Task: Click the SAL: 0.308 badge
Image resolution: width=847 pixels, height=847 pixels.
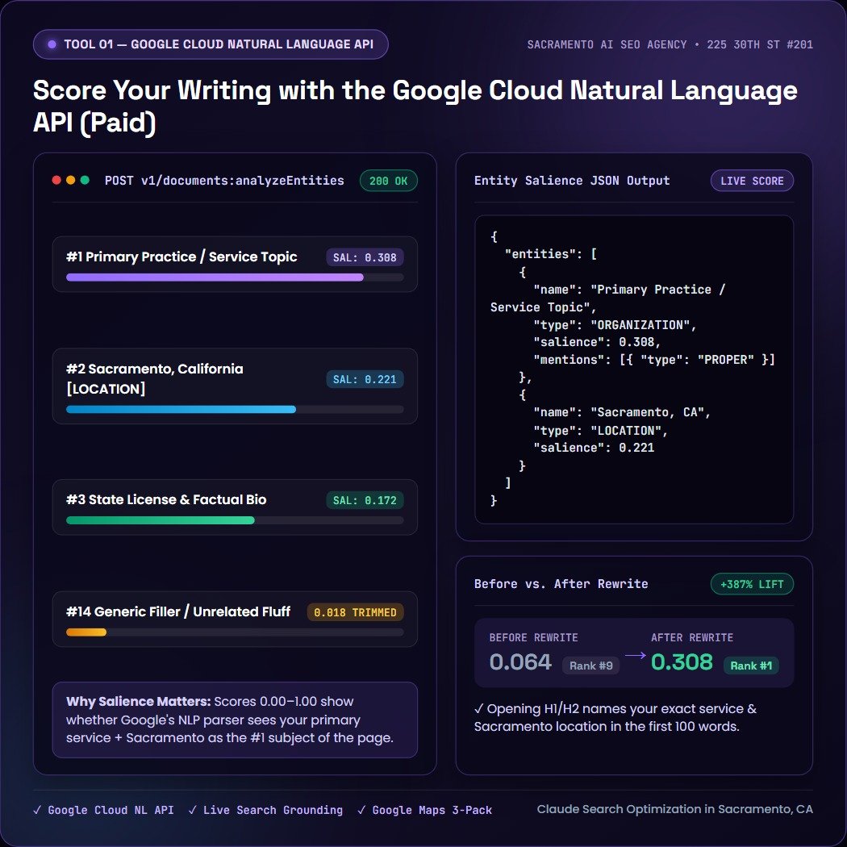Action: point(365,257)
